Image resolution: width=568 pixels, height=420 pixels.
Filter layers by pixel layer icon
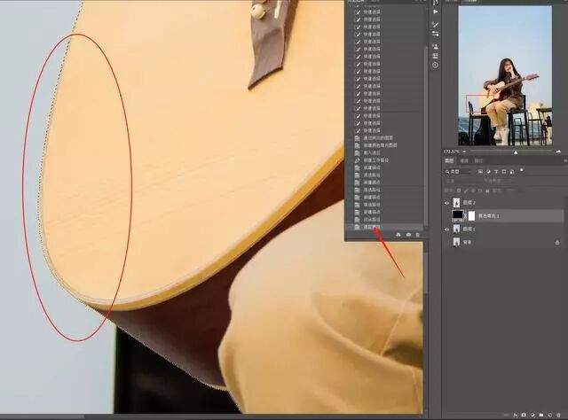480,172
